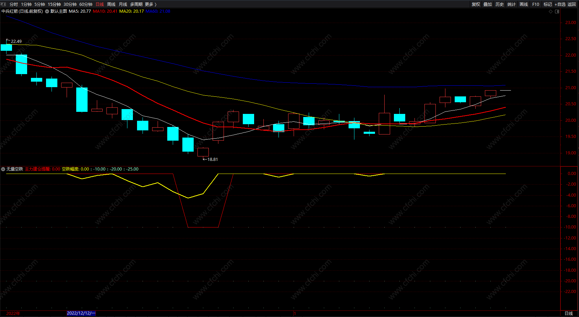579x317 pixels.
Task: Select the 1分钟 period tab
Action: [x=26, y=4]
